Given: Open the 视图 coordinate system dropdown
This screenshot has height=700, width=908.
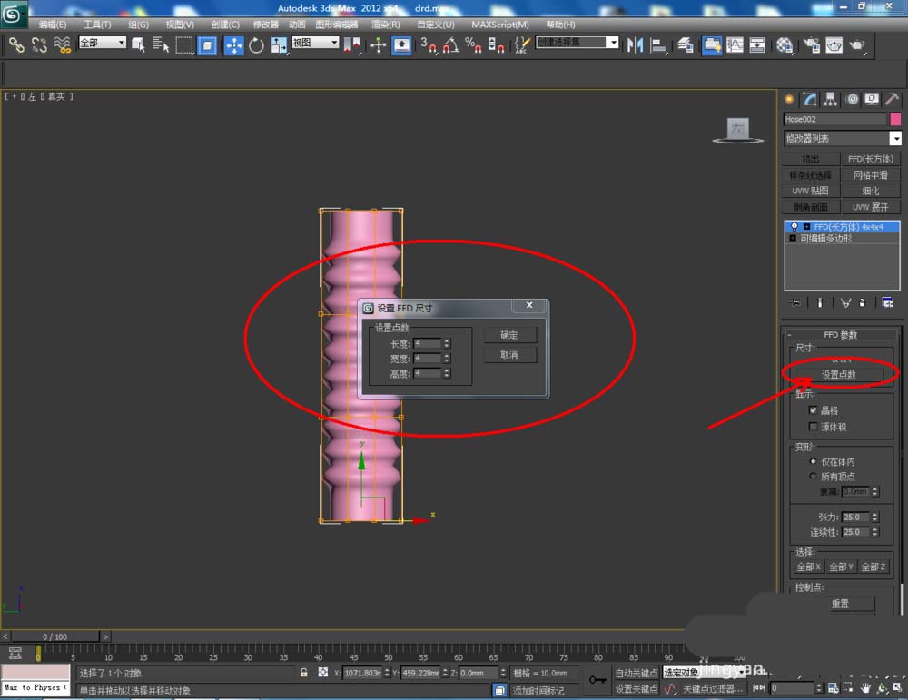Looking at the screenshot, I should [315, 43].
